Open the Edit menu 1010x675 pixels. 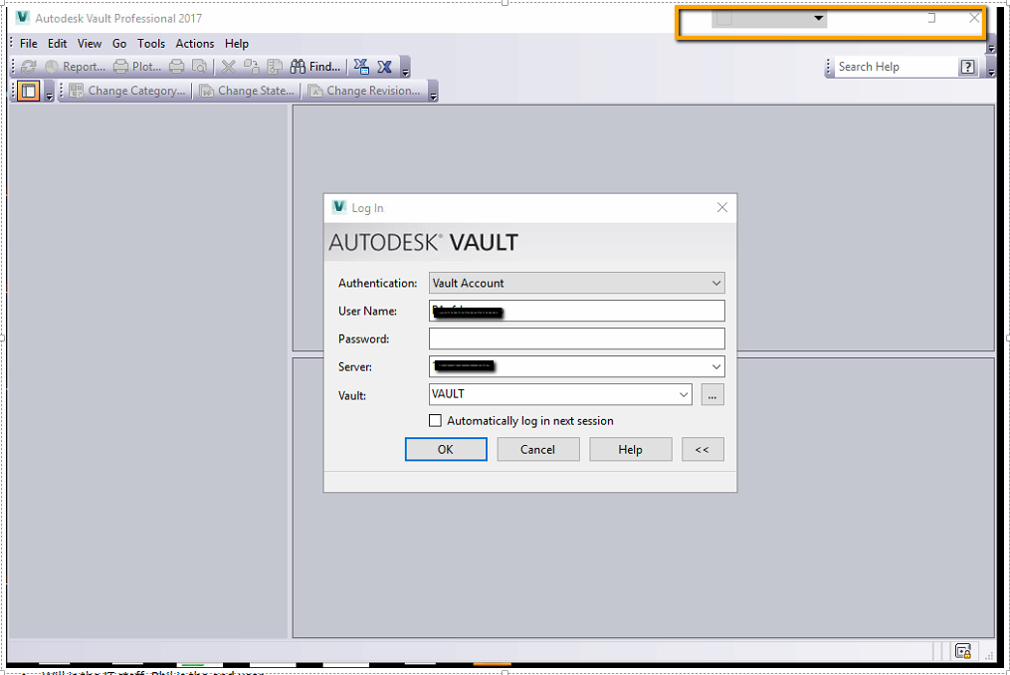[58, 43]
